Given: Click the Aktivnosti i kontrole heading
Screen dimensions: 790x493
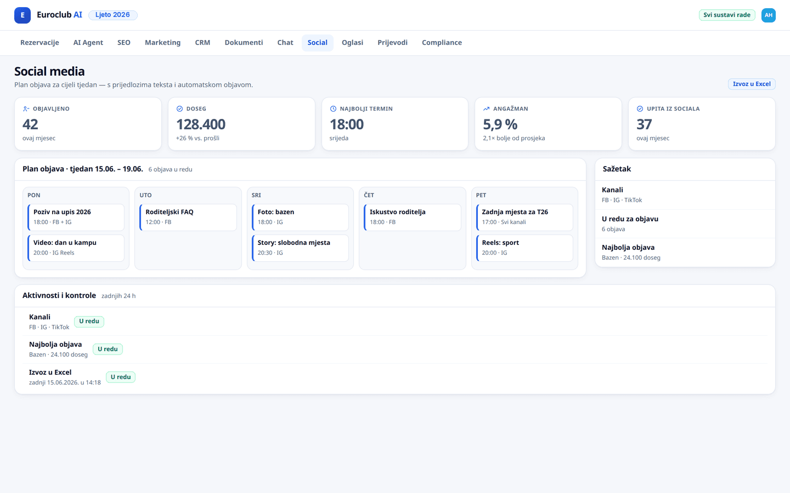Looking at the screenshot, I should (x=59, y=295).
